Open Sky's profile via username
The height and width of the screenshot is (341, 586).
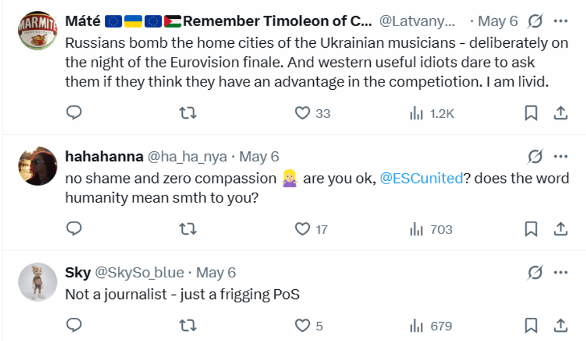point(78,273)
